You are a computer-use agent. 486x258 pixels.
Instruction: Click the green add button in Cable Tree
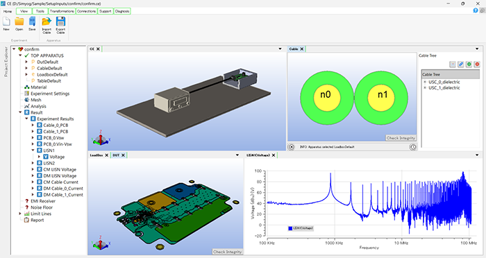coord(469,64)
